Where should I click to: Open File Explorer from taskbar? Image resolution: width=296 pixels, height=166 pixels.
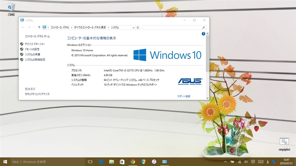point(112,162)
